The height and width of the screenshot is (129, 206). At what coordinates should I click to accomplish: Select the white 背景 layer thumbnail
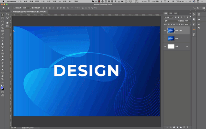[x=171, y=46]
